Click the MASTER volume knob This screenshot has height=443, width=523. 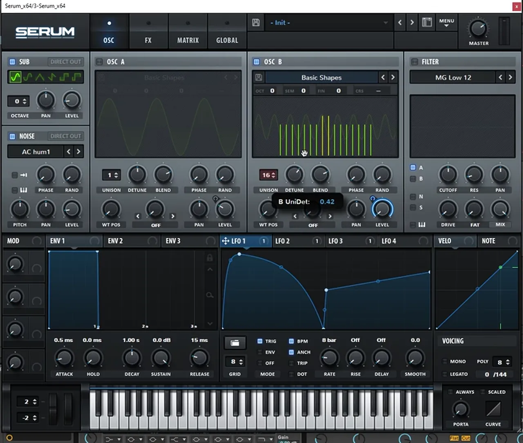478,29
